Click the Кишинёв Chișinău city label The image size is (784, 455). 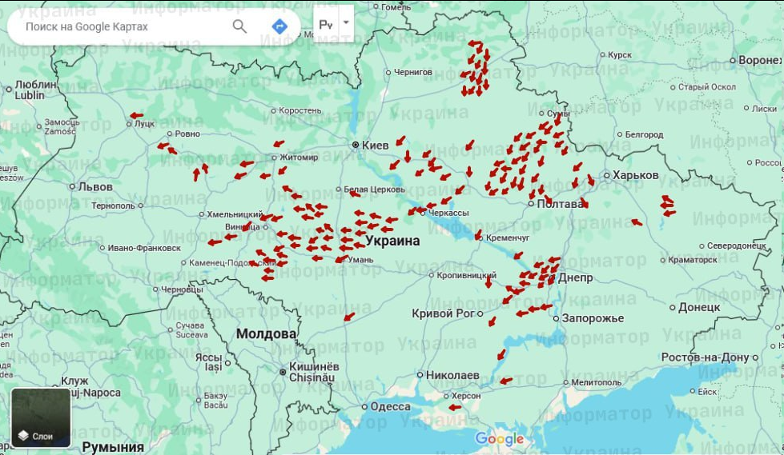tap(314, 372)
